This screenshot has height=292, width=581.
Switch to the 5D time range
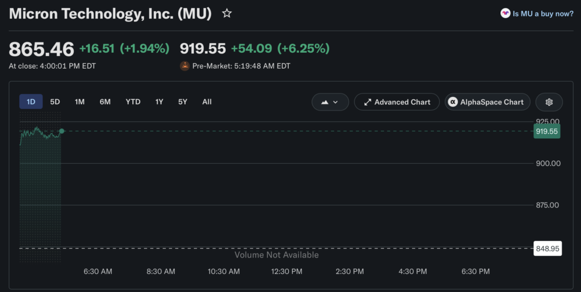pyautogui.click(x=55, y=101)
